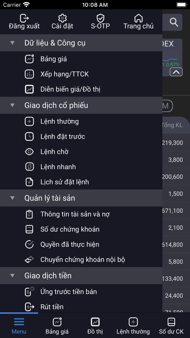Tap the Đăng xuất logout icon
The width and height of the screenshot is (190, 338).
point(24,22)
